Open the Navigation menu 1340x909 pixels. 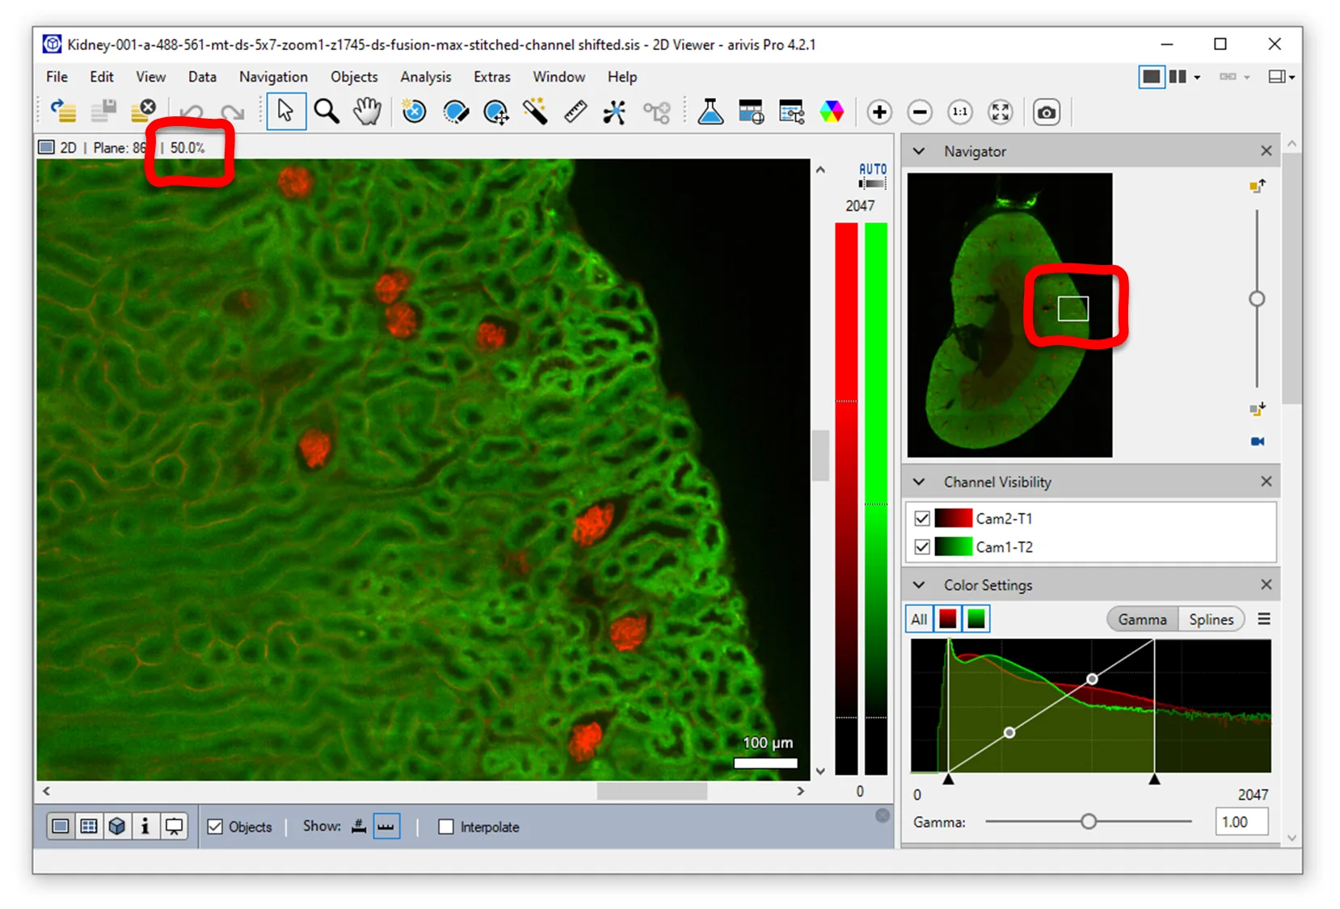coord(273,77)
